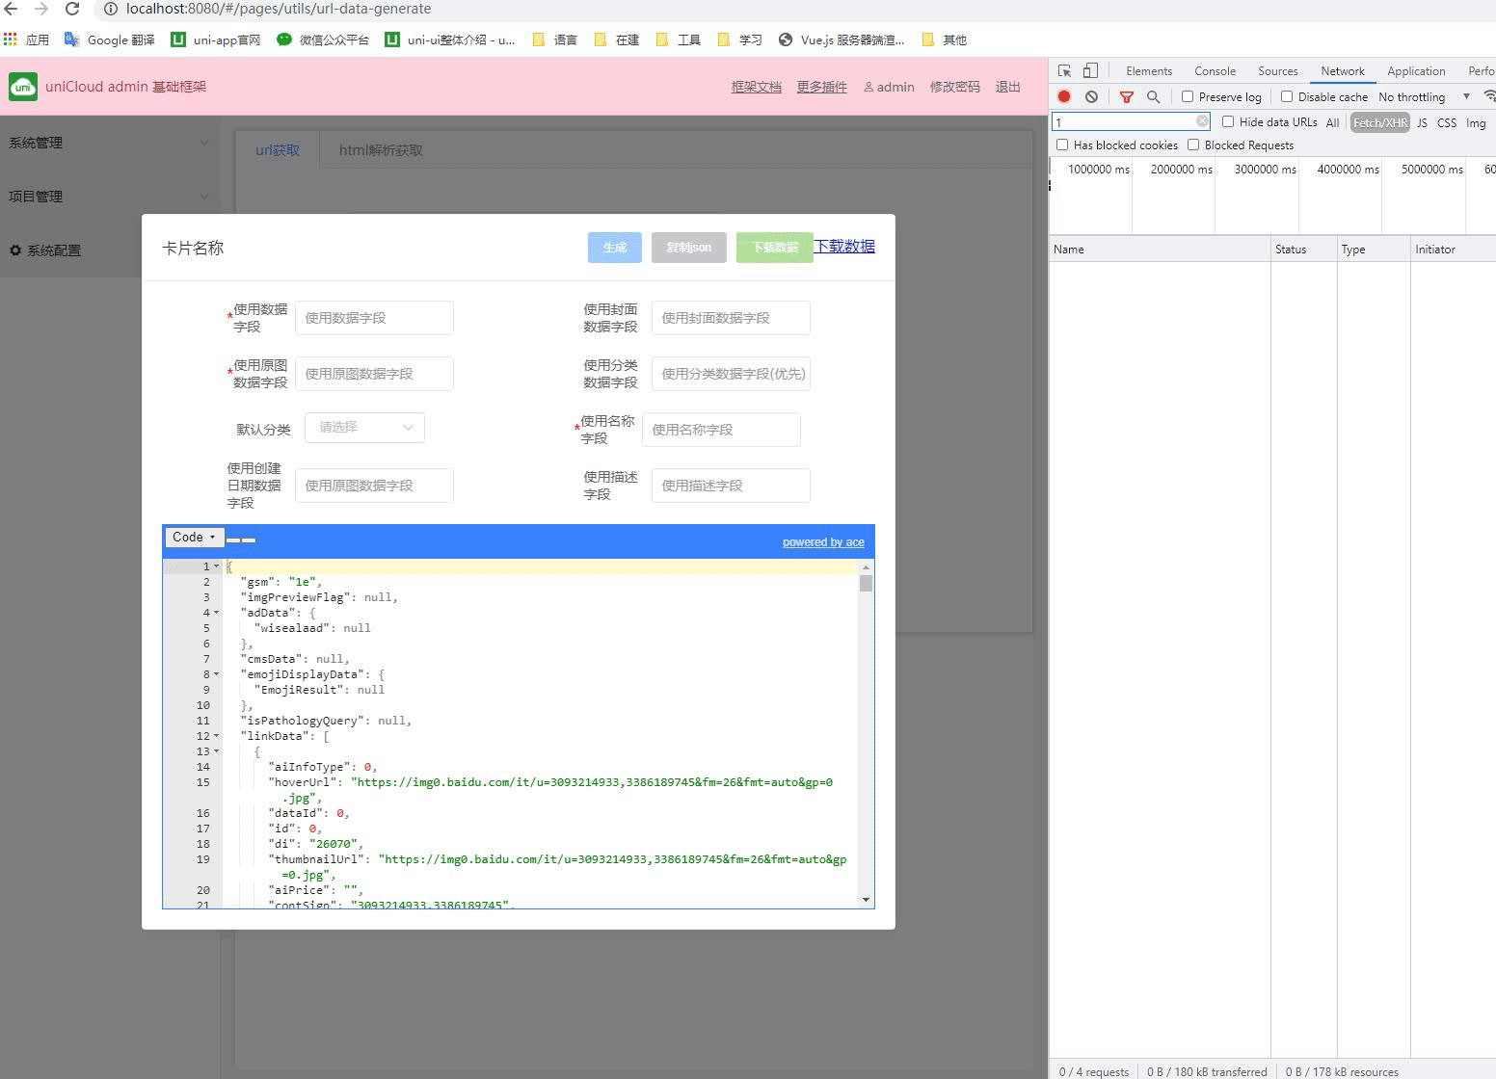Collapse emojiDisplayData fold arrow on line 8
The width and height of the screenshot is (1496, 1079).
pyautogui.click(x=216, y=674)
